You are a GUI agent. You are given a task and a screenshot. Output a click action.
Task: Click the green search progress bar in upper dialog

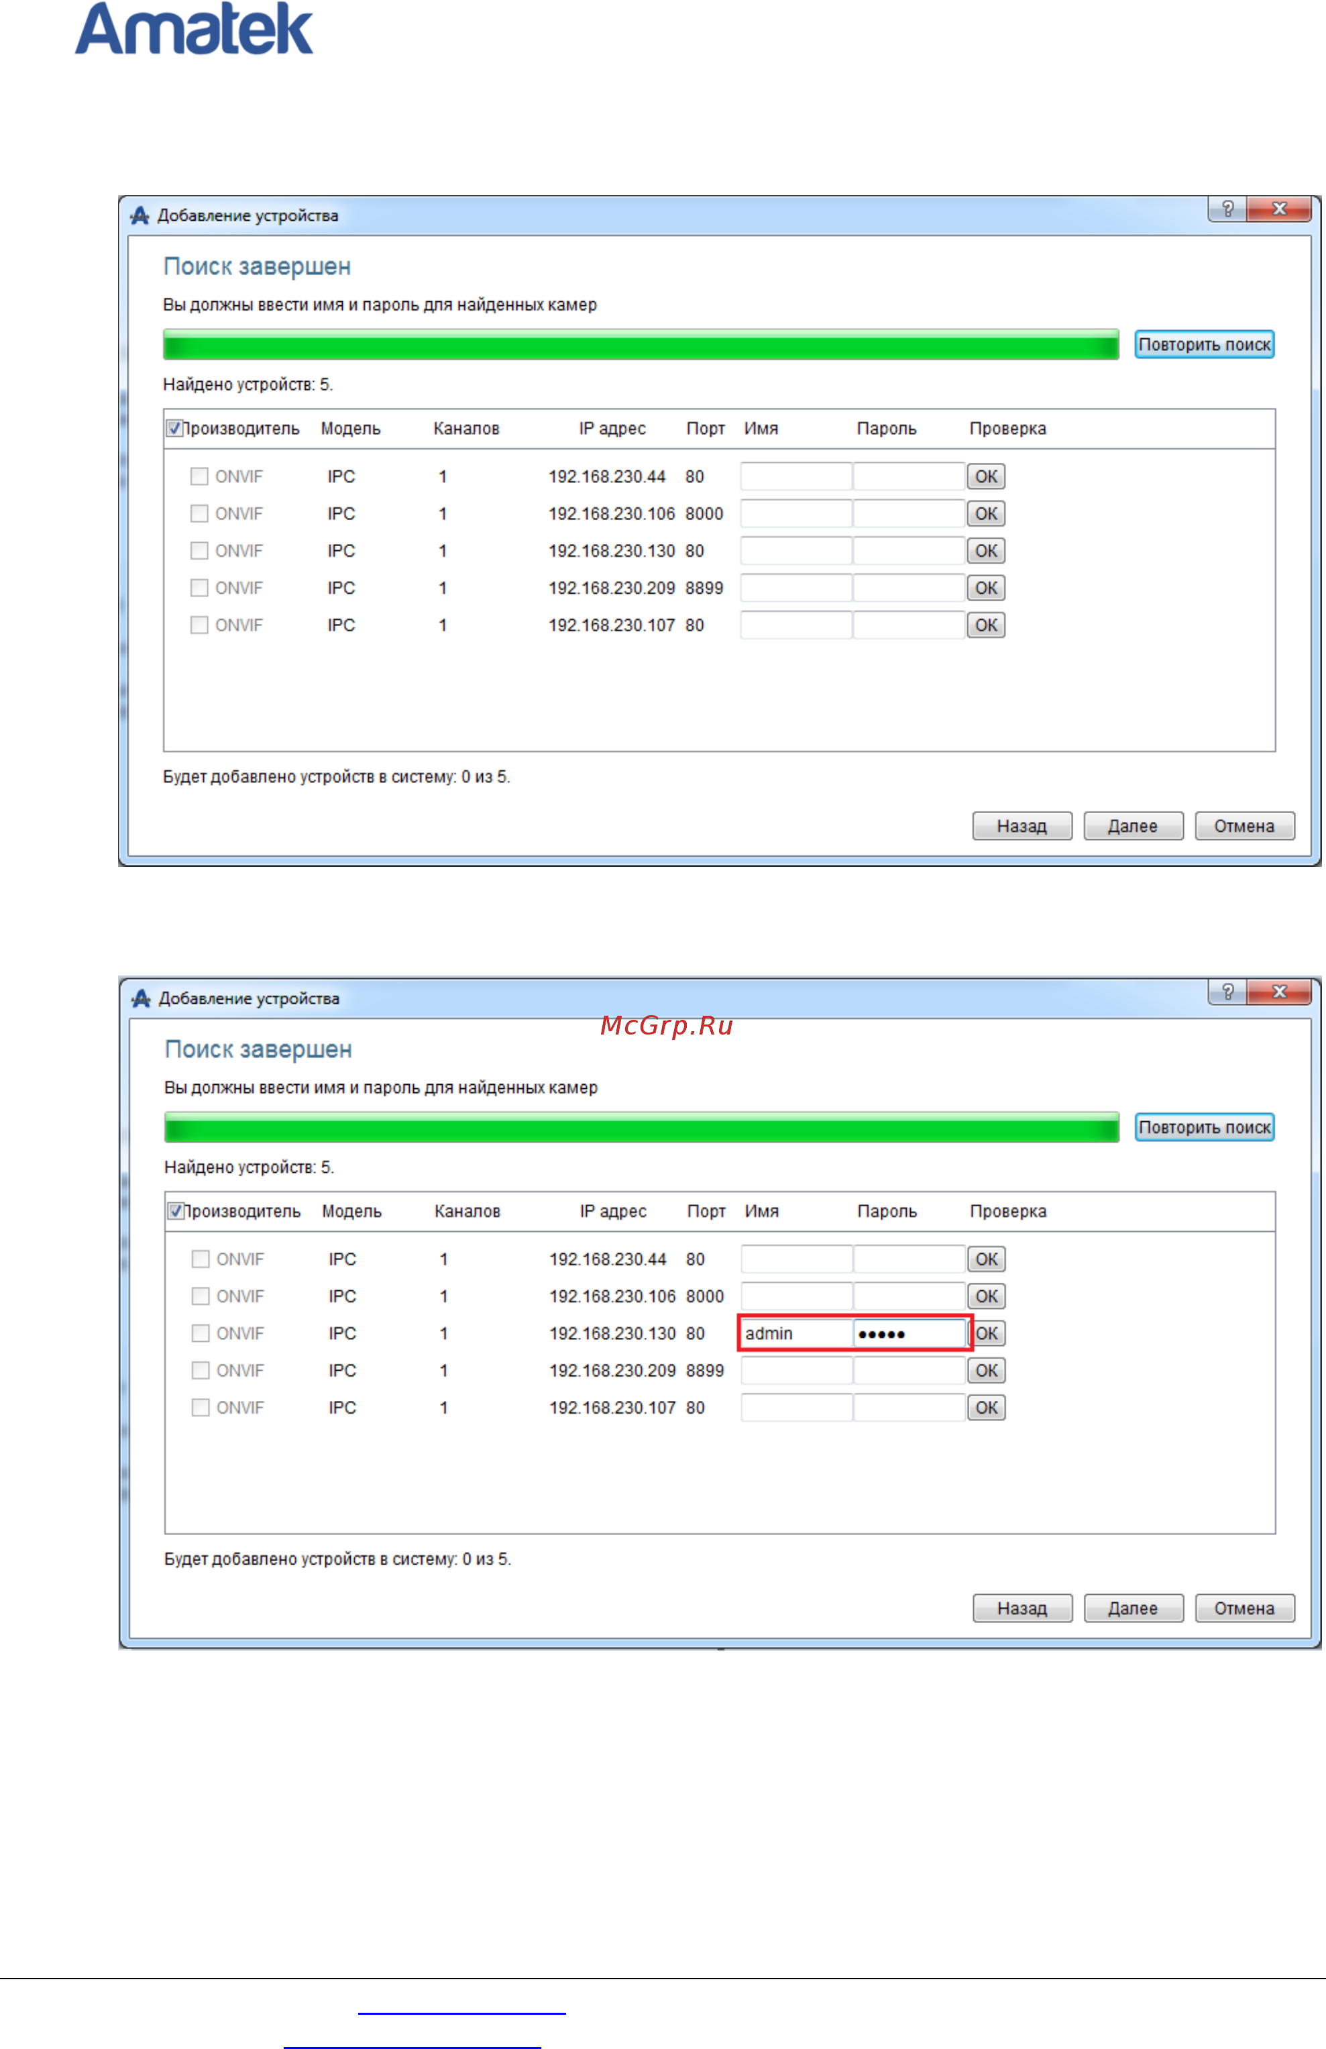(641, 344)
